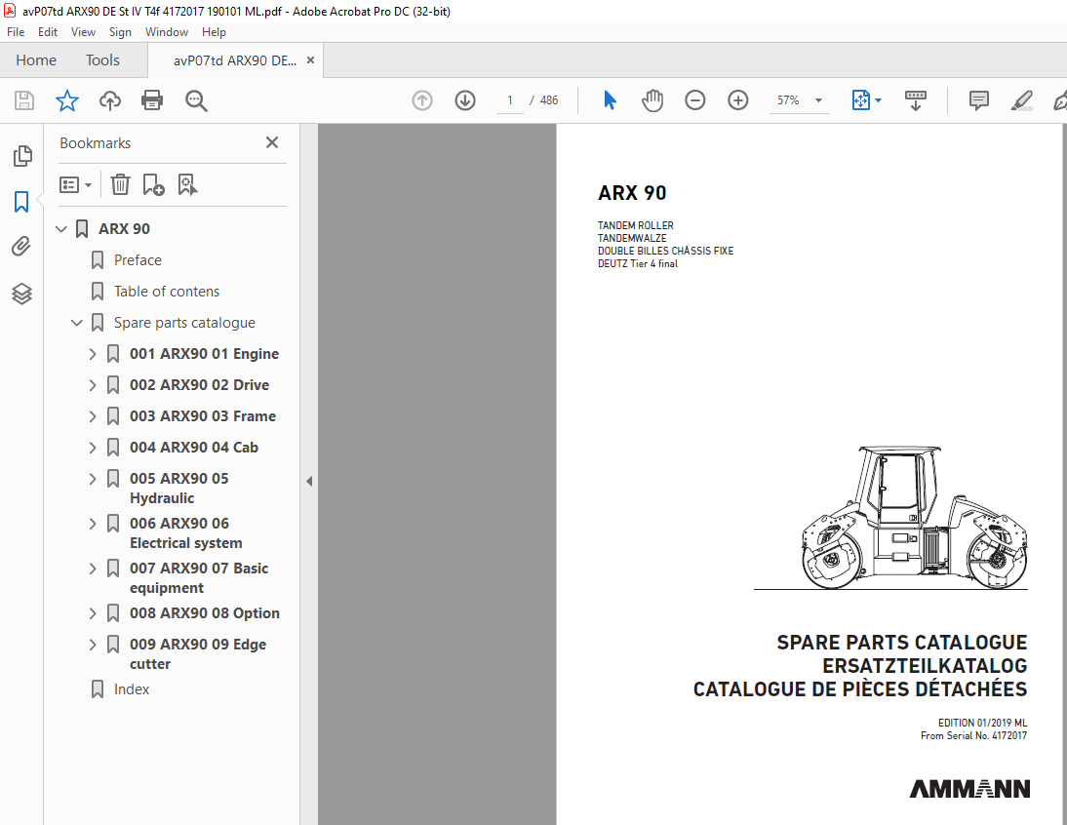Open bookmark options dropdown menu

(75, 184)
